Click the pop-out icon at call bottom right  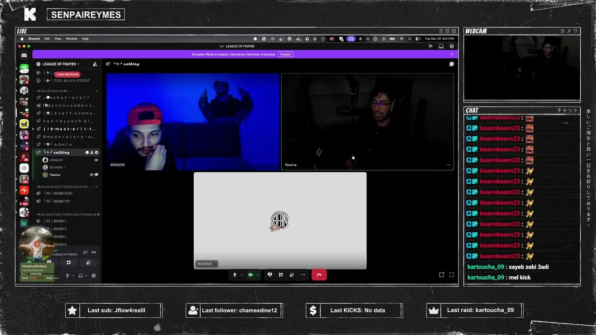pyautogui.click(x=441, y=275)
